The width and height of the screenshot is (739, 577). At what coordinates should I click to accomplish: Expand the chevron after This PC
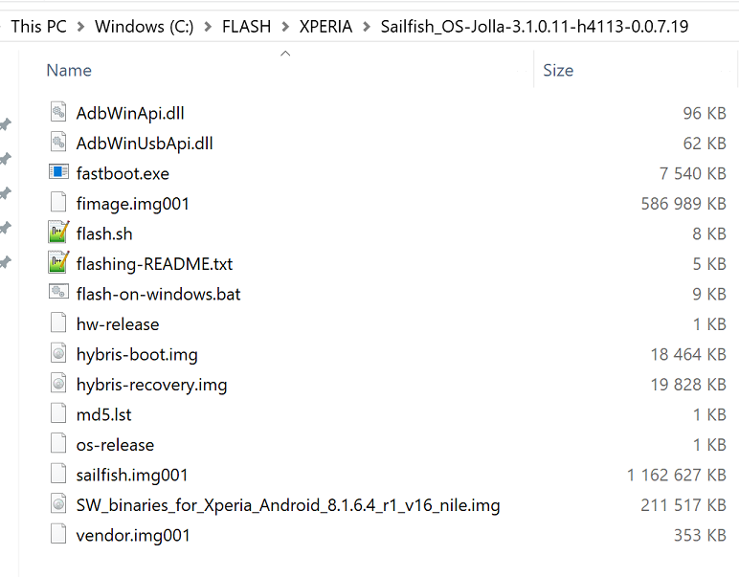[81, 27]
